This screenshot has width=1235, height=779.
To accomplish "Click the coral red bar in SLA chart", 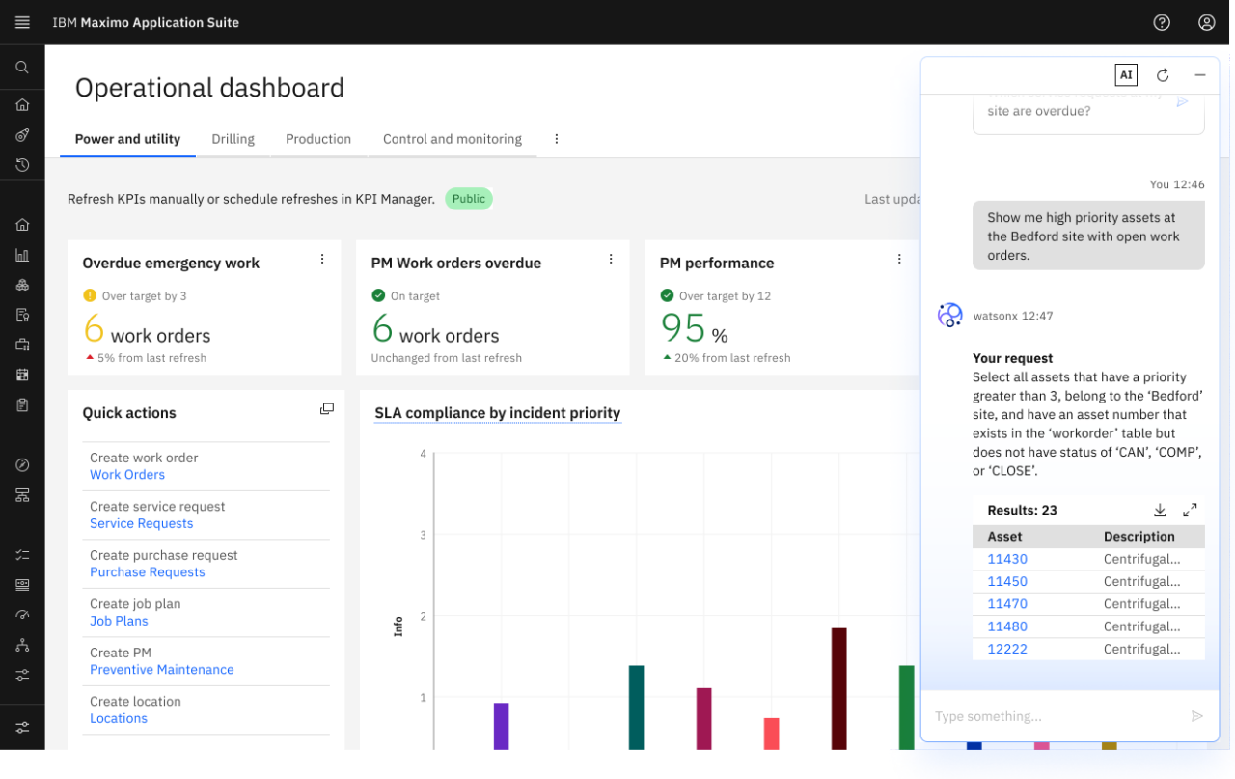I will [x=771, y=734].
